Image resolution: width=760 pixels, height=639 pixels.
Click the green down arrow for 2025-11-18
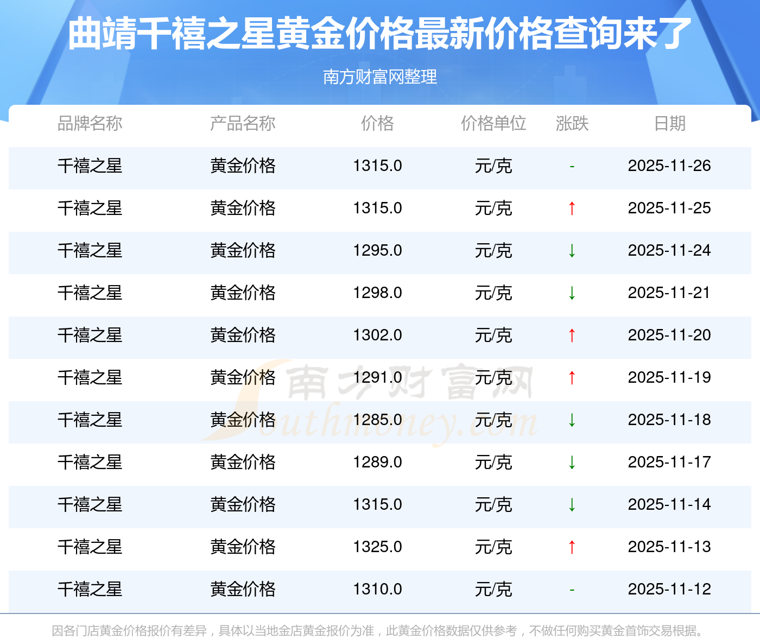[x=572, y=420]
